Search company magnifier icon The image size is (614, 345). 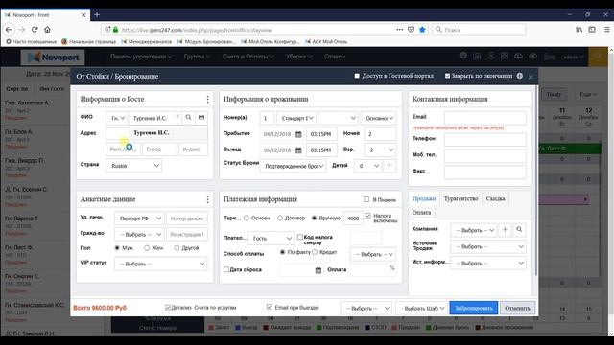(x=519, y=230)
